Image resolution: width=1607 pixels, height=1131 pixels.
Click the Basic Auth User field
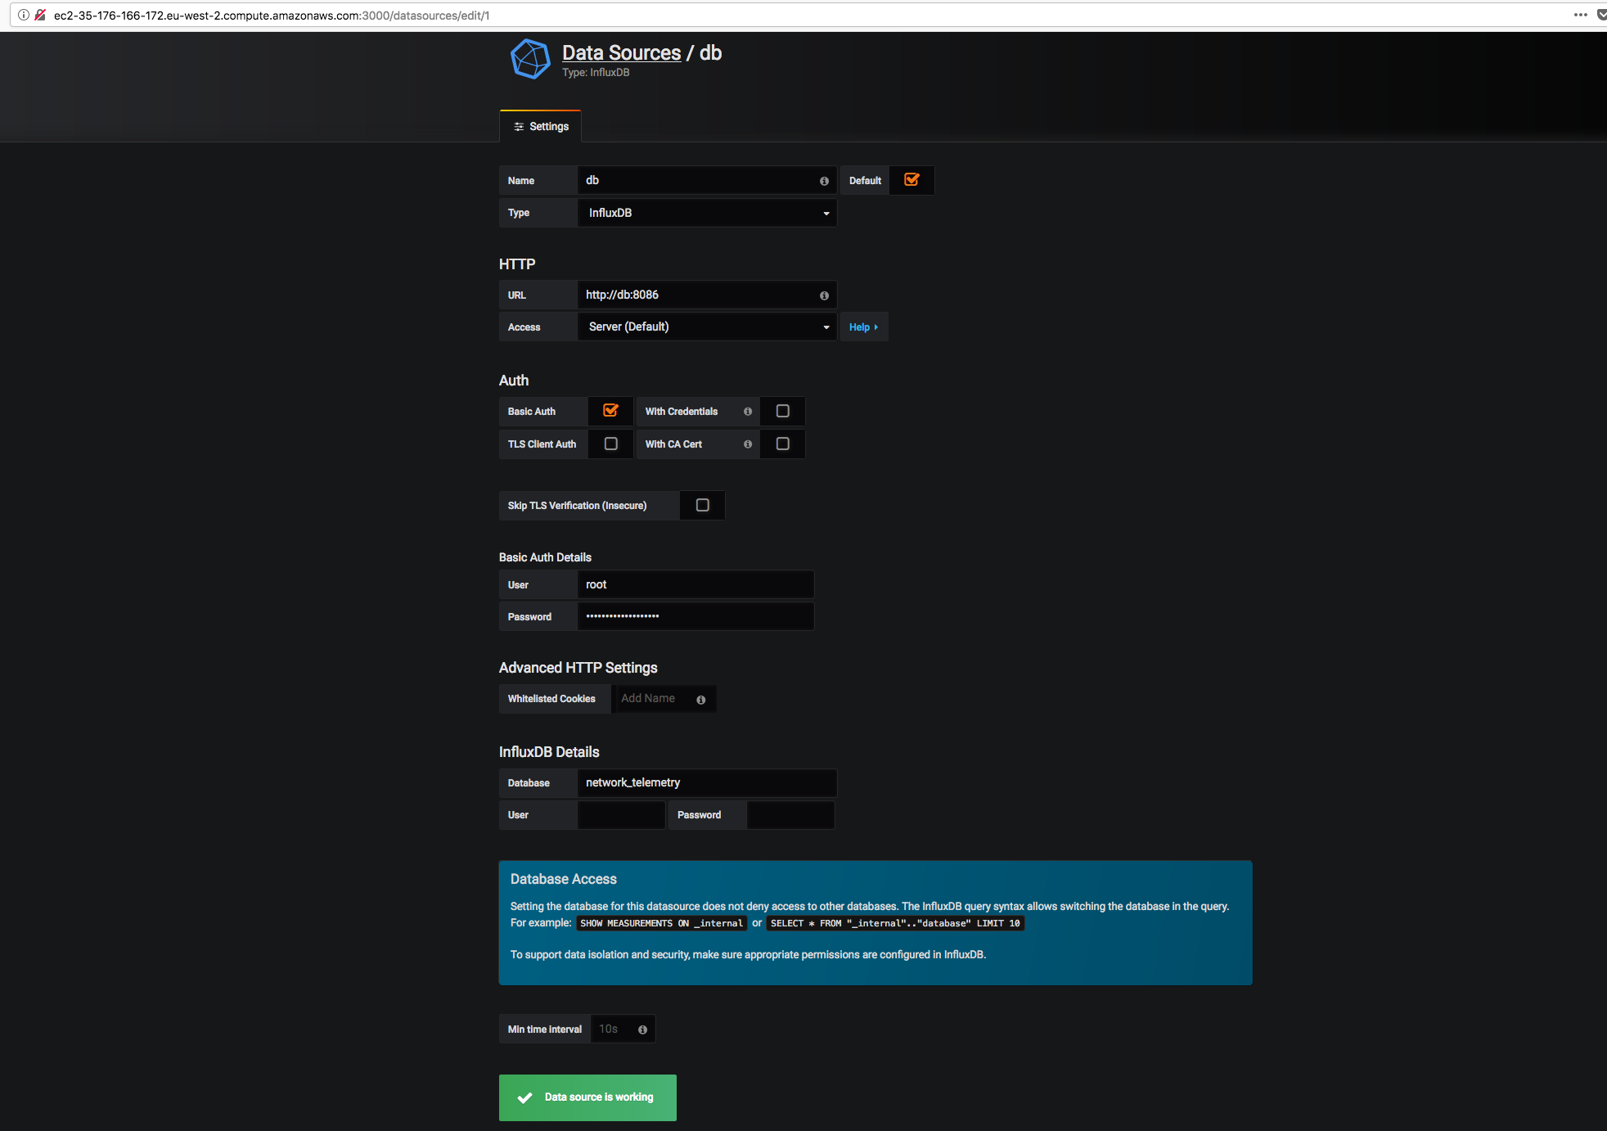[x=695, y=584]
